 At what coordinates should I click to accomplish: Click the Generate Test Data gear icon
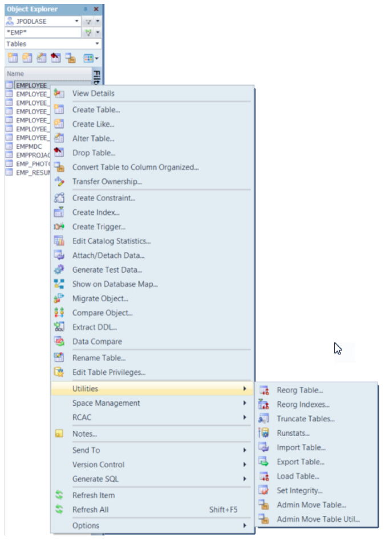click(59, 270)
